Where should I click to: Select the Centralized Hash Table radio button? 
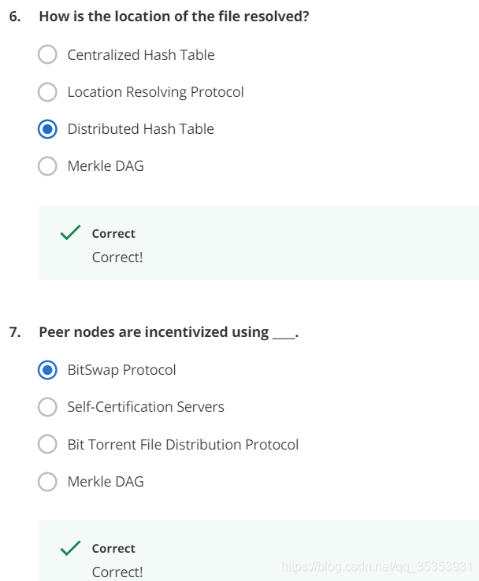point(47,54)
